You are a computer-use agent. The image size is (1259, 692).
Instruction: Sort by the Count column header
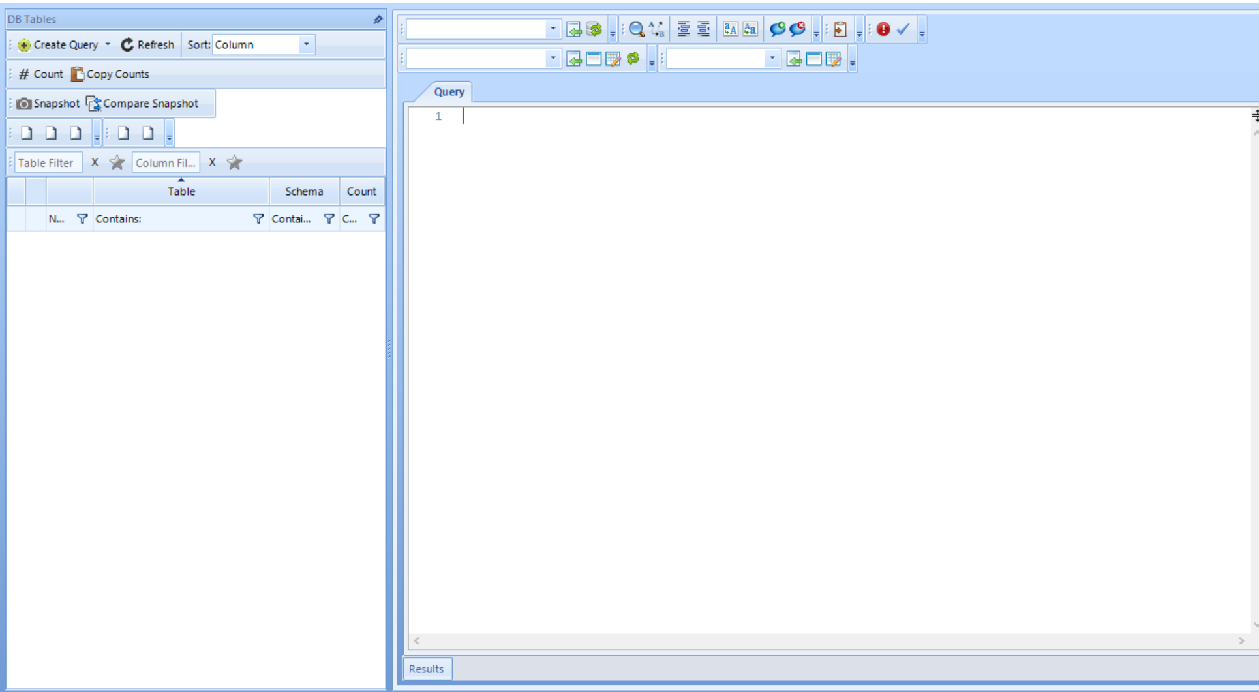coord(361,191)
